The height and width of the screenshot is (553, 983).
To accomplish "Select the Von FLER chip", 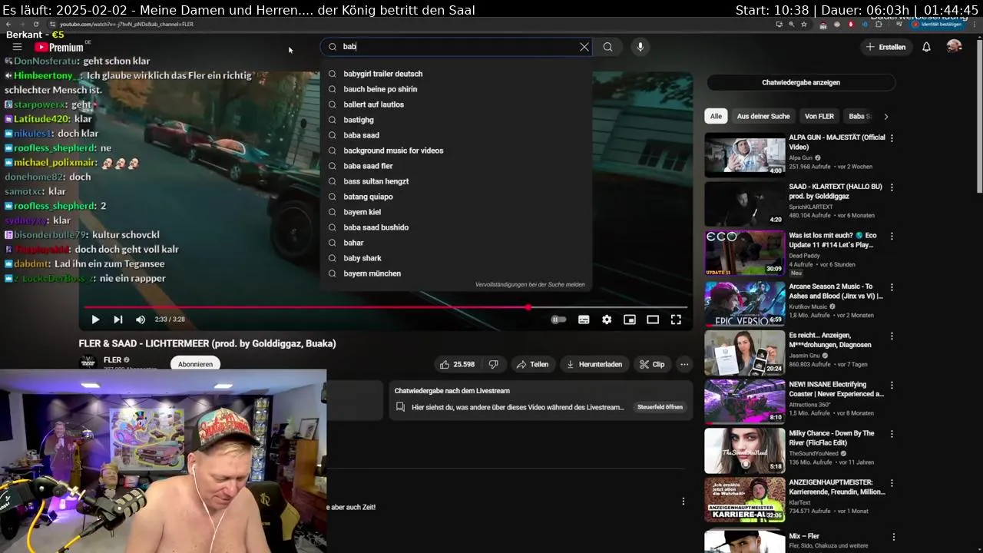I will click(819, 116).
